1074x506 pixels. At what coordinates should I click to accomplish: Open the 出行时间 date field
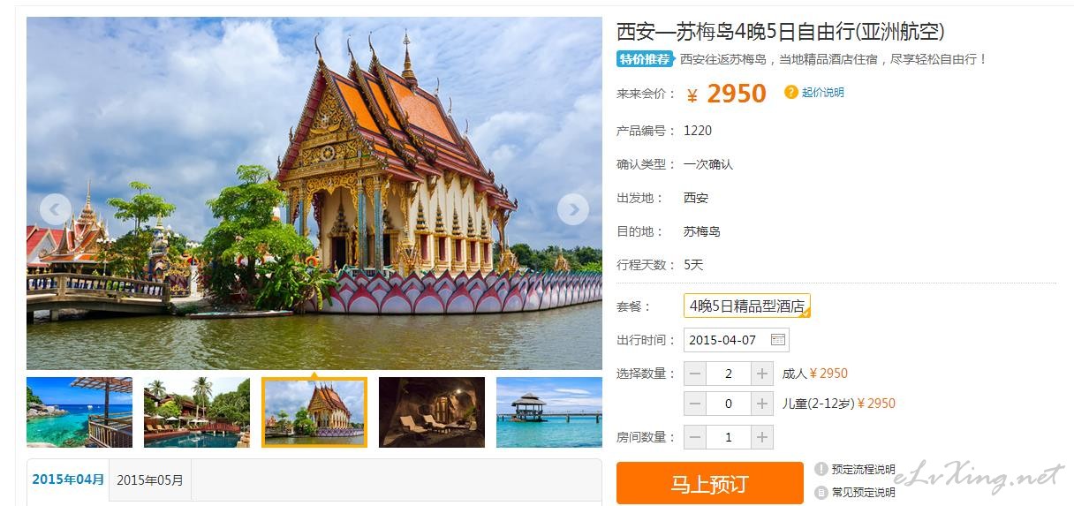737,340
